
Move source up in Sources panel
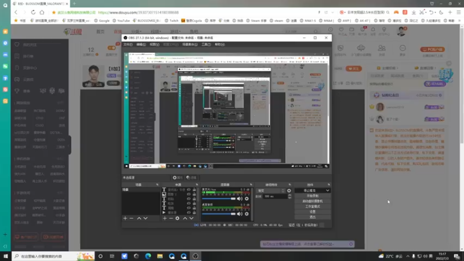185,219
